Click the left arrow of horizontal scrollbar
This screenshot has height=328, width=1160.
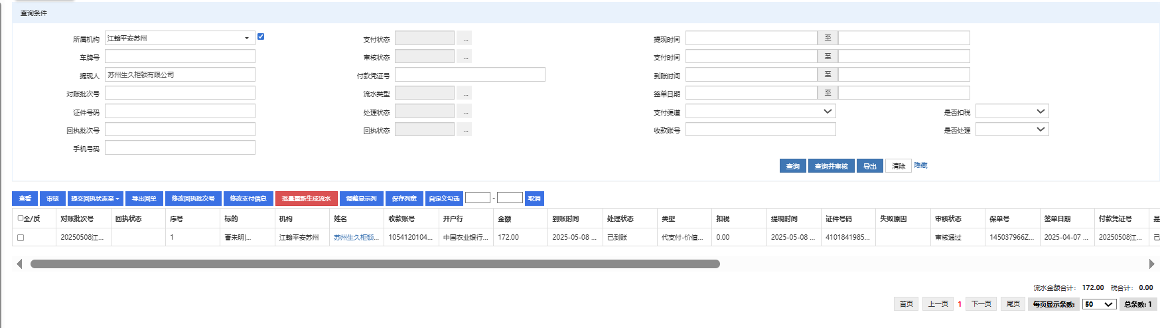point(19,264)
